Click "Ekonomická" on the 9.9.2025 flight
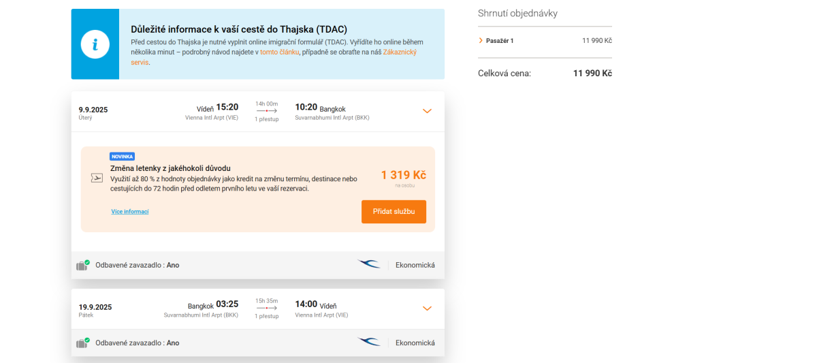817x363 pixels. (x=415, y=265)
